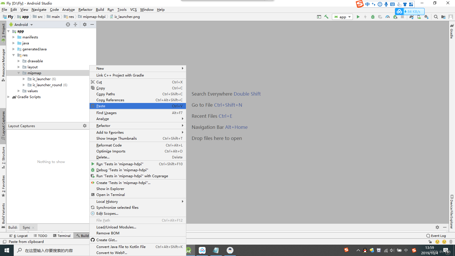Open Build panel gear settings
This screenshot has width=455, height=256.
437,227
